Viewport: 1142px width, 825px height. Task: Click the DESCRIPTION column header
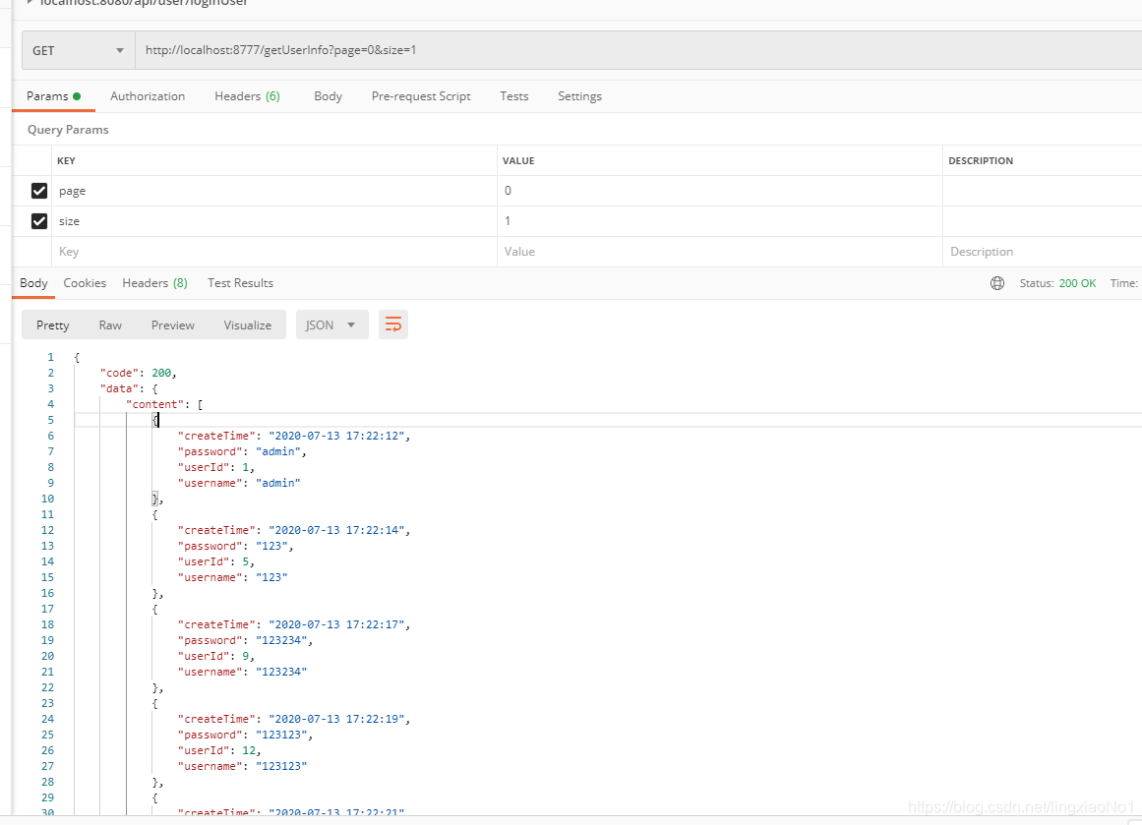click(x=981, y=161)
